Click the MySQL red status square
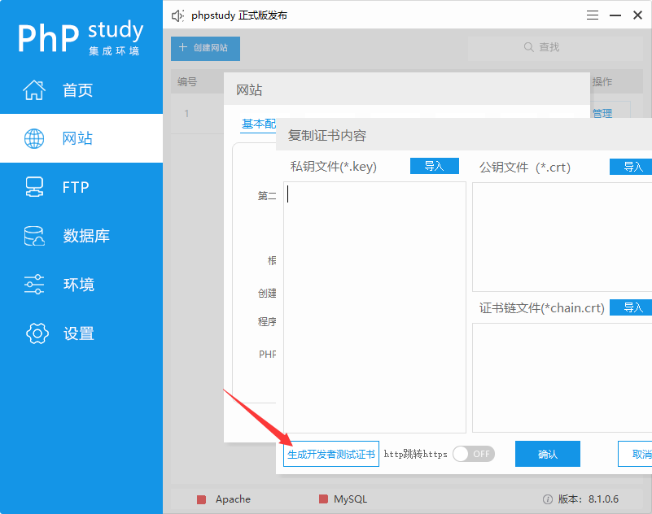Viewport: 652px width, 514px height. pos(323,499)
